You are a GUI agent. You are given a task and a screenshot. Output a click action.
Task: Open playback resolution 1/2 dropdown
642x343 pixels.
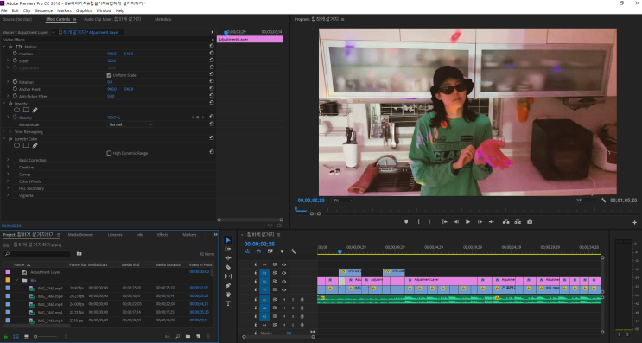(586, 200)
